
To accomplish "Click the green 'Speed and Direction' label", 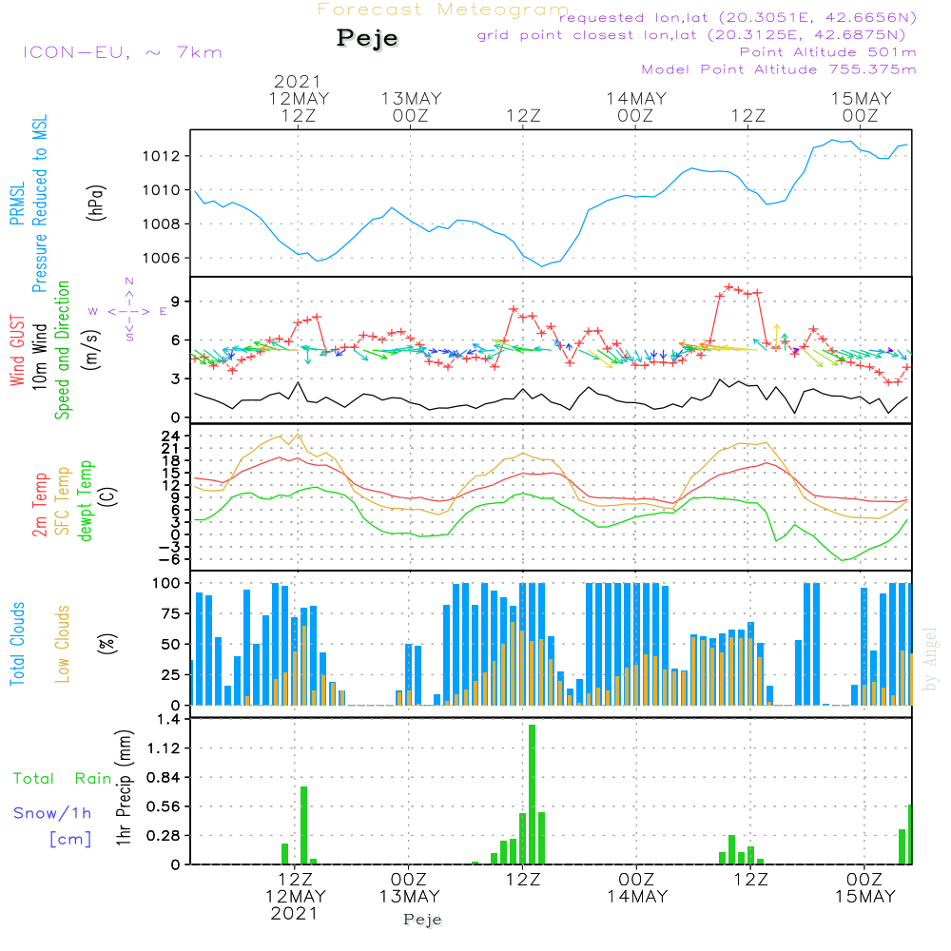I will click(62, 350).
